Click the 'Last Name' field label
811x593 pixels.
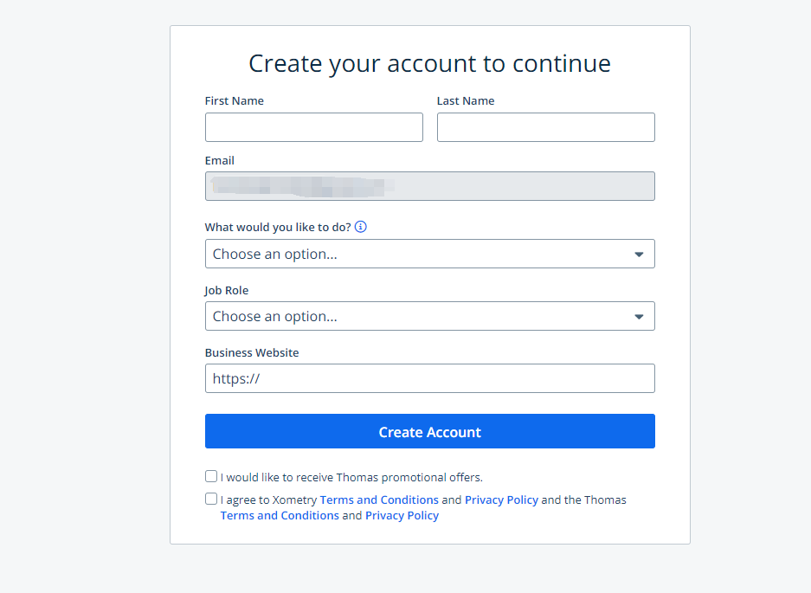pyautogui.click(x=466, y=101)
